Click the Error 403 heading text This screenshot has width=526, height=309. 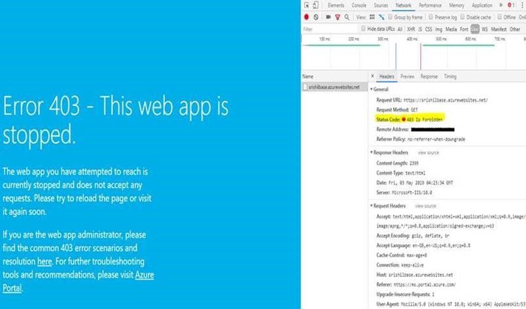pyautogui.click(x=116, y=120)
